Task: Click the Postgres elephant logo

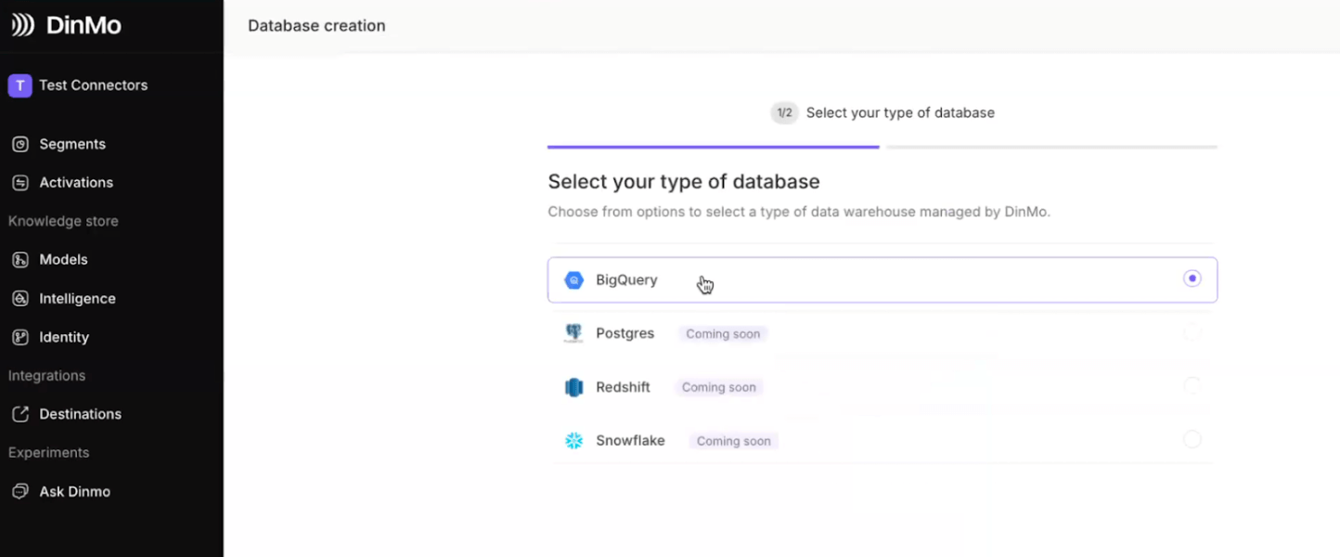Action: [574, 333]
